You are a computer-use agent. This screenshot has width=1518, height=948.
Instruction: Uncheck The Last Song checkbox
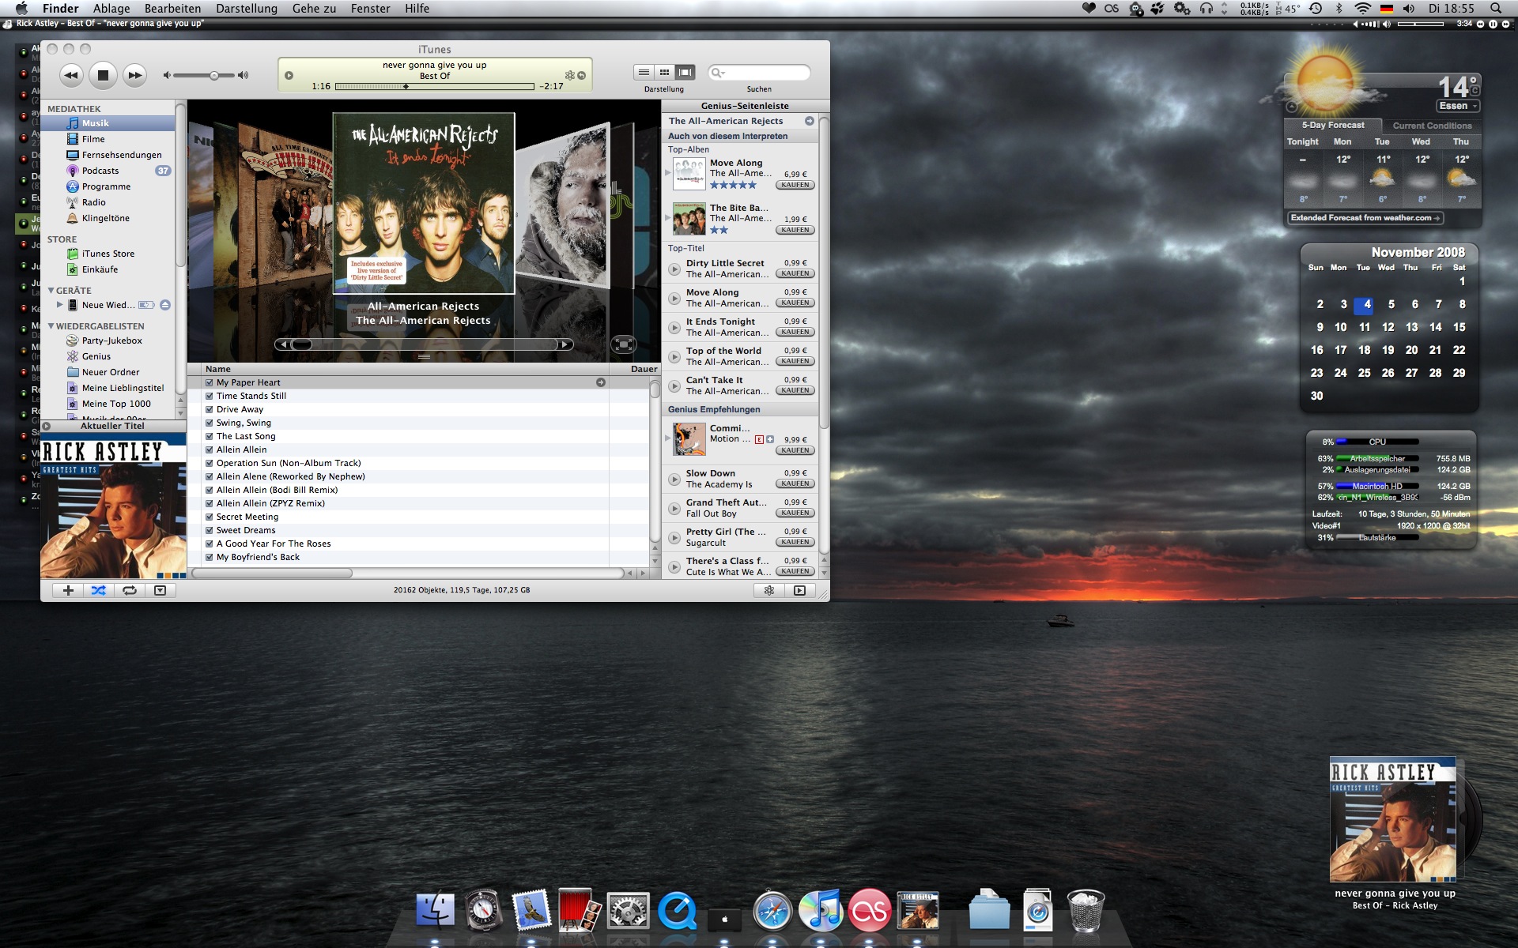tap(210, 436)
